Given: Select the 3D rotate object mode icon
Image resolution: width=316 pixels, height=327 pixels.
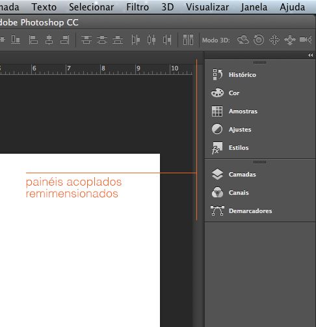Looking at the screenshot, I should [x=243, y=40].
